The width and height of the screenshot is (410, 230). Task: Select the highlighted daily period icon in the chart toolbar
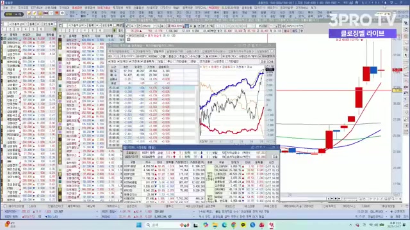(x=186, y=26)
